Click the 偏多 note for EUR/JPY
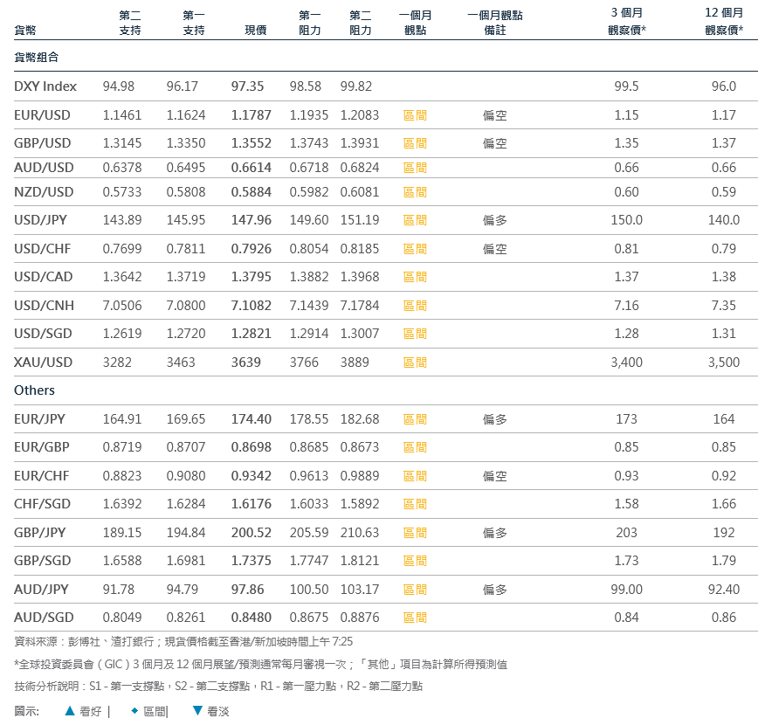This screenshot has height=725, width=765. pyautogui.click(x=494, y=419)
